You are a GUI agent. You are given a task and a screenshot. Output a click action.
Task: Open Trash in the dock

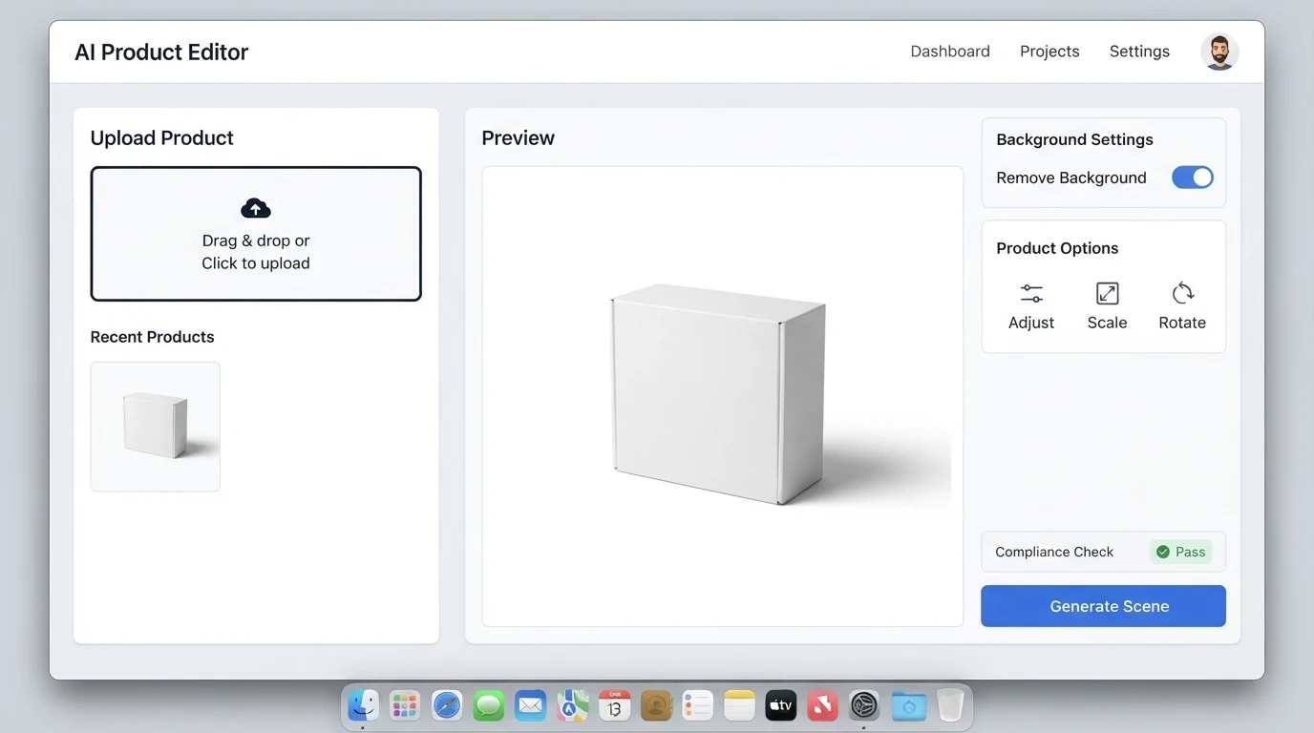coord(950,706)
